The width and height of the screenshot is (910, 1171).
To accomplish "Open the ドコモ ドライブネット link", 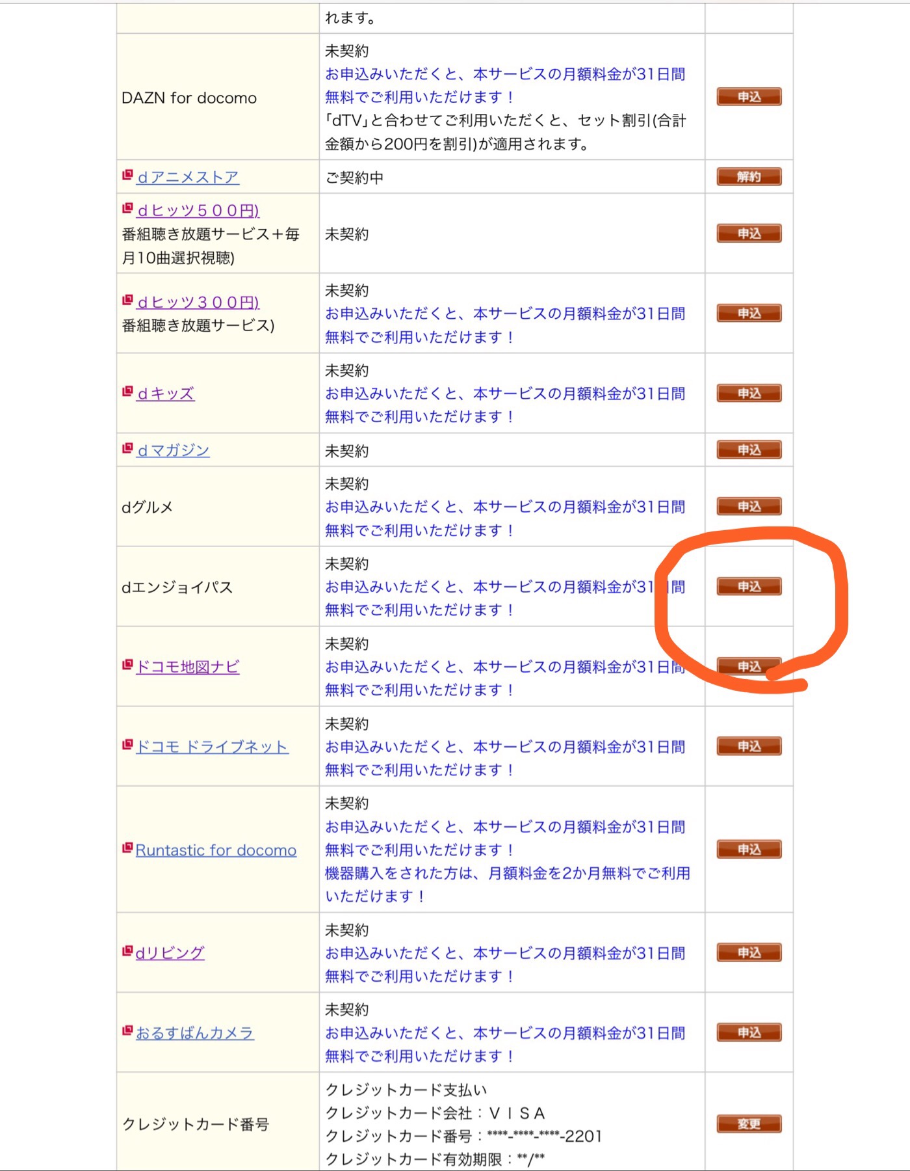I will pos(212,747).
